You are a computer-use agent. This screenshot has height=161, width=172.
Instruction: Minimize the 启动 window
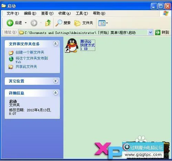point(154,6)
